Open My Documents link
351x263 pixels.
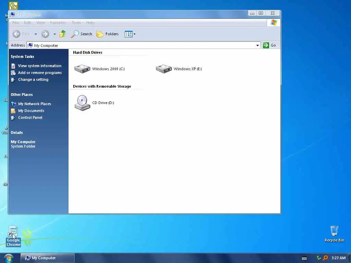[x=31, y=111]
